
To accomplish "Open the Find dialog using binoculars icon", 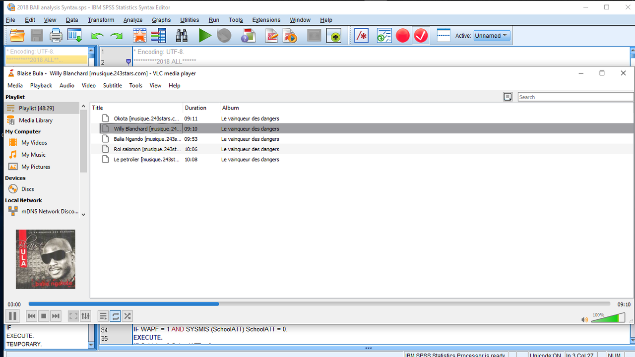I will [x=182, y=35].
